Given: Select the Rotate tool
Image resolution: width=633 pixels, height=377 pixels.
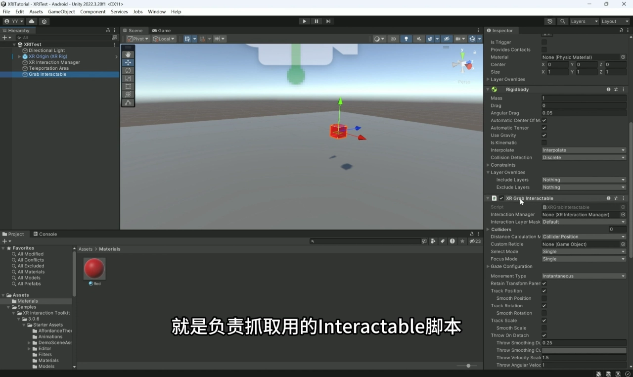Looking at the screenshot, I should coord(128,70).
